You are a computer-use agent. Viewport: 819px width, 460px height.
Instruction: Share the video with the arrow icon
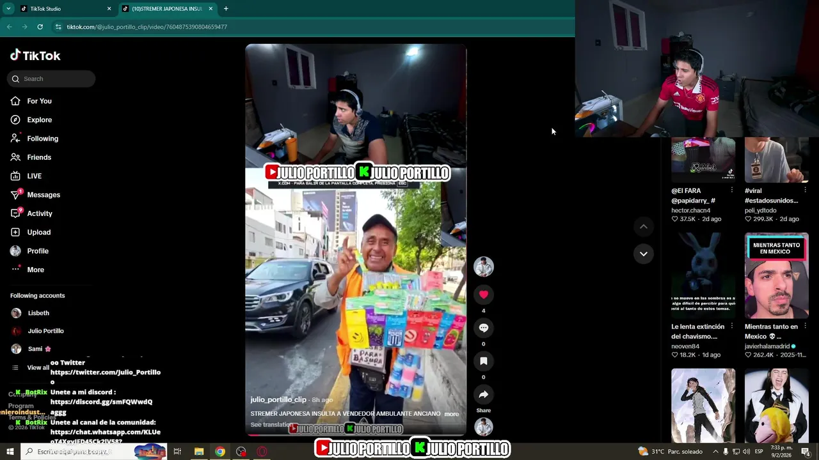(484, 394)
